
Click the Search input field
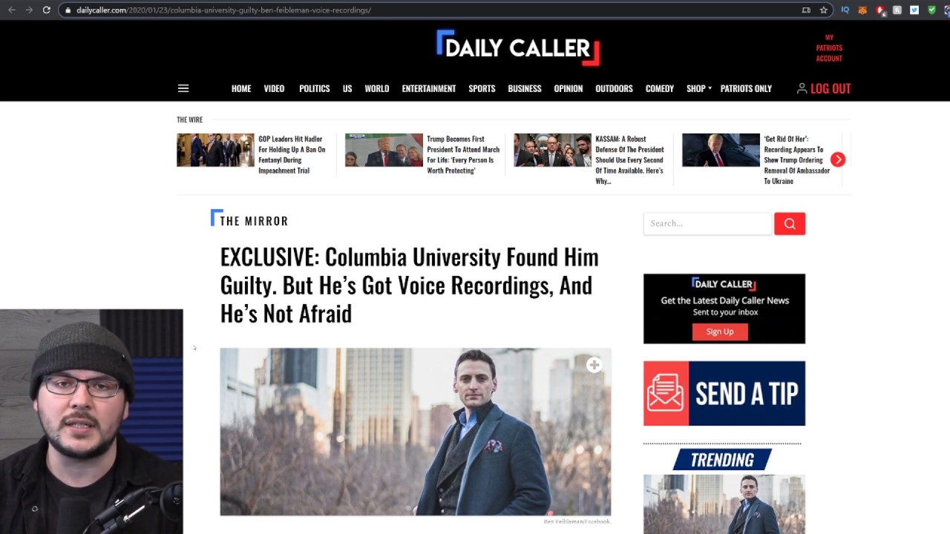click(708, 223)
